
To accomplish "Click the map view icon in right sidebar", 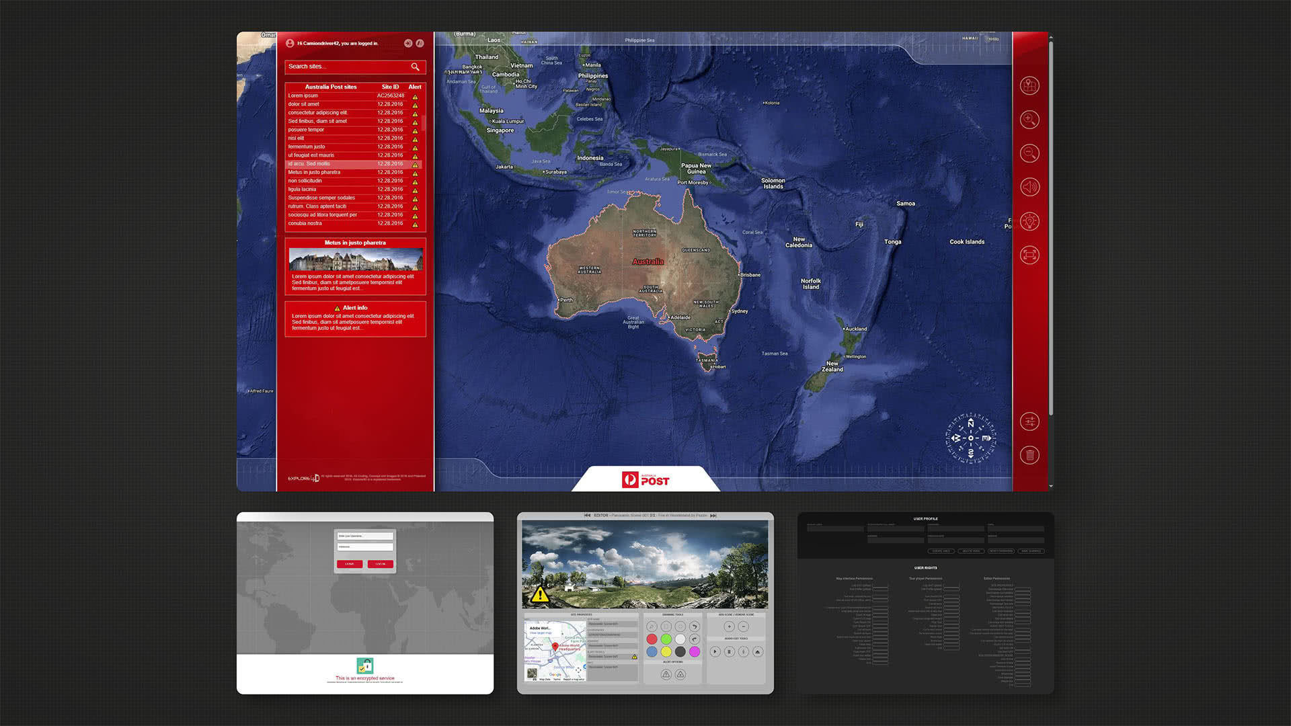I will [1029, 86].
